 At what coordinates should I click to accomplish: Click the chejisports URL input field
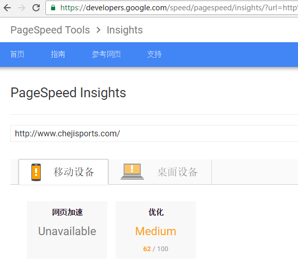(x=154, y=134)
